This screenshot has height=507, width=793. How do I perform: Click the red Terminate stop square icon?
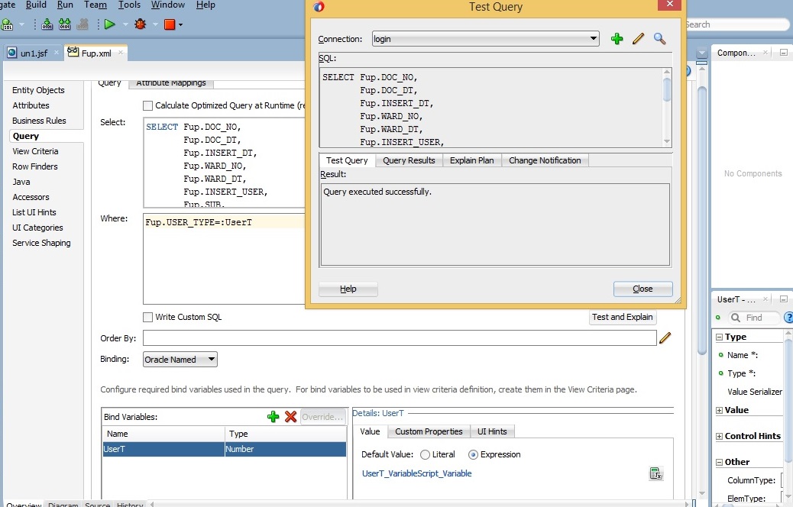170,24
